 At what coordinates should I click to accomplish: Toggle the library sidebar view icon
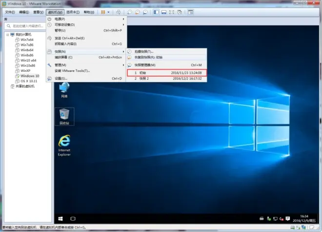(156, 12)
